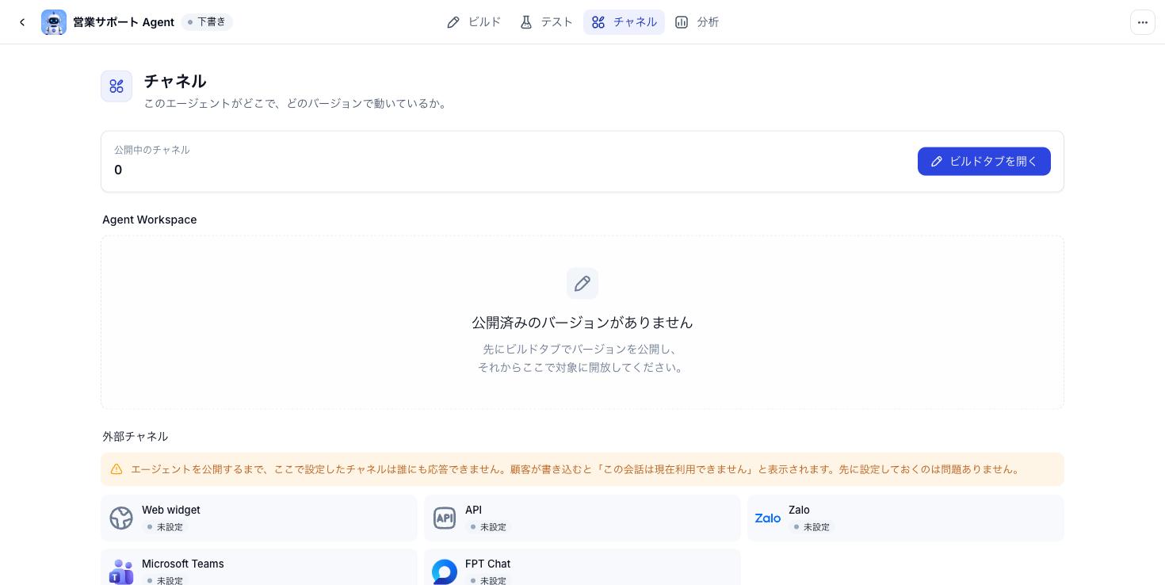Click the 未設定 status under Web widget
The width and height of the screenshot is (1165, 585).
click(x=165, y=527)
